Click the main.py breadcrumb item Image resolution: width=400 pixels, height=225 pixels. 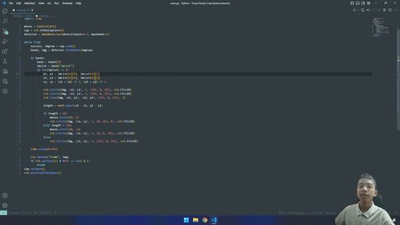pyautogui.click(x=44, y=16)
